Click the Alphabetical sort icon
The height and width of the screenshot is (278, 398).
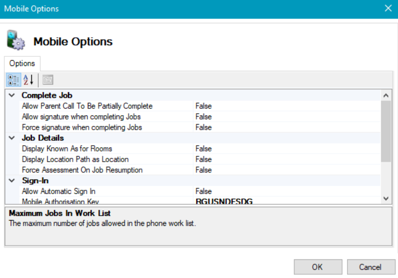pyautogui.click(x=28, y=80)
